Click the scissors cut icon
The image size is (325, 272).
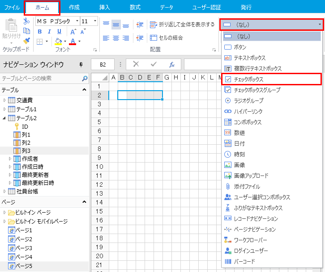pos(26,21)
